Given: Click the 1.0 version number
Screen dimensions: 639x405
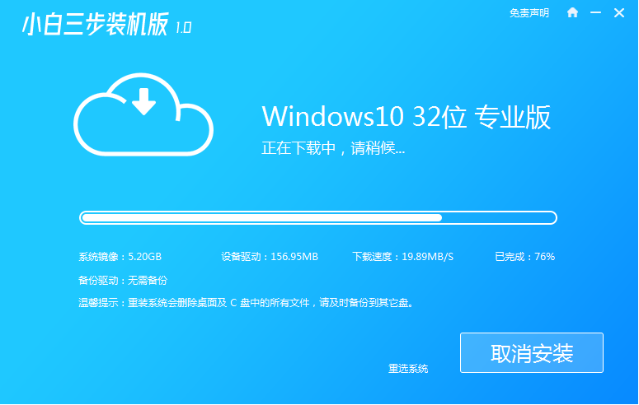Looking at the screenshot, I should pos(183,28).
